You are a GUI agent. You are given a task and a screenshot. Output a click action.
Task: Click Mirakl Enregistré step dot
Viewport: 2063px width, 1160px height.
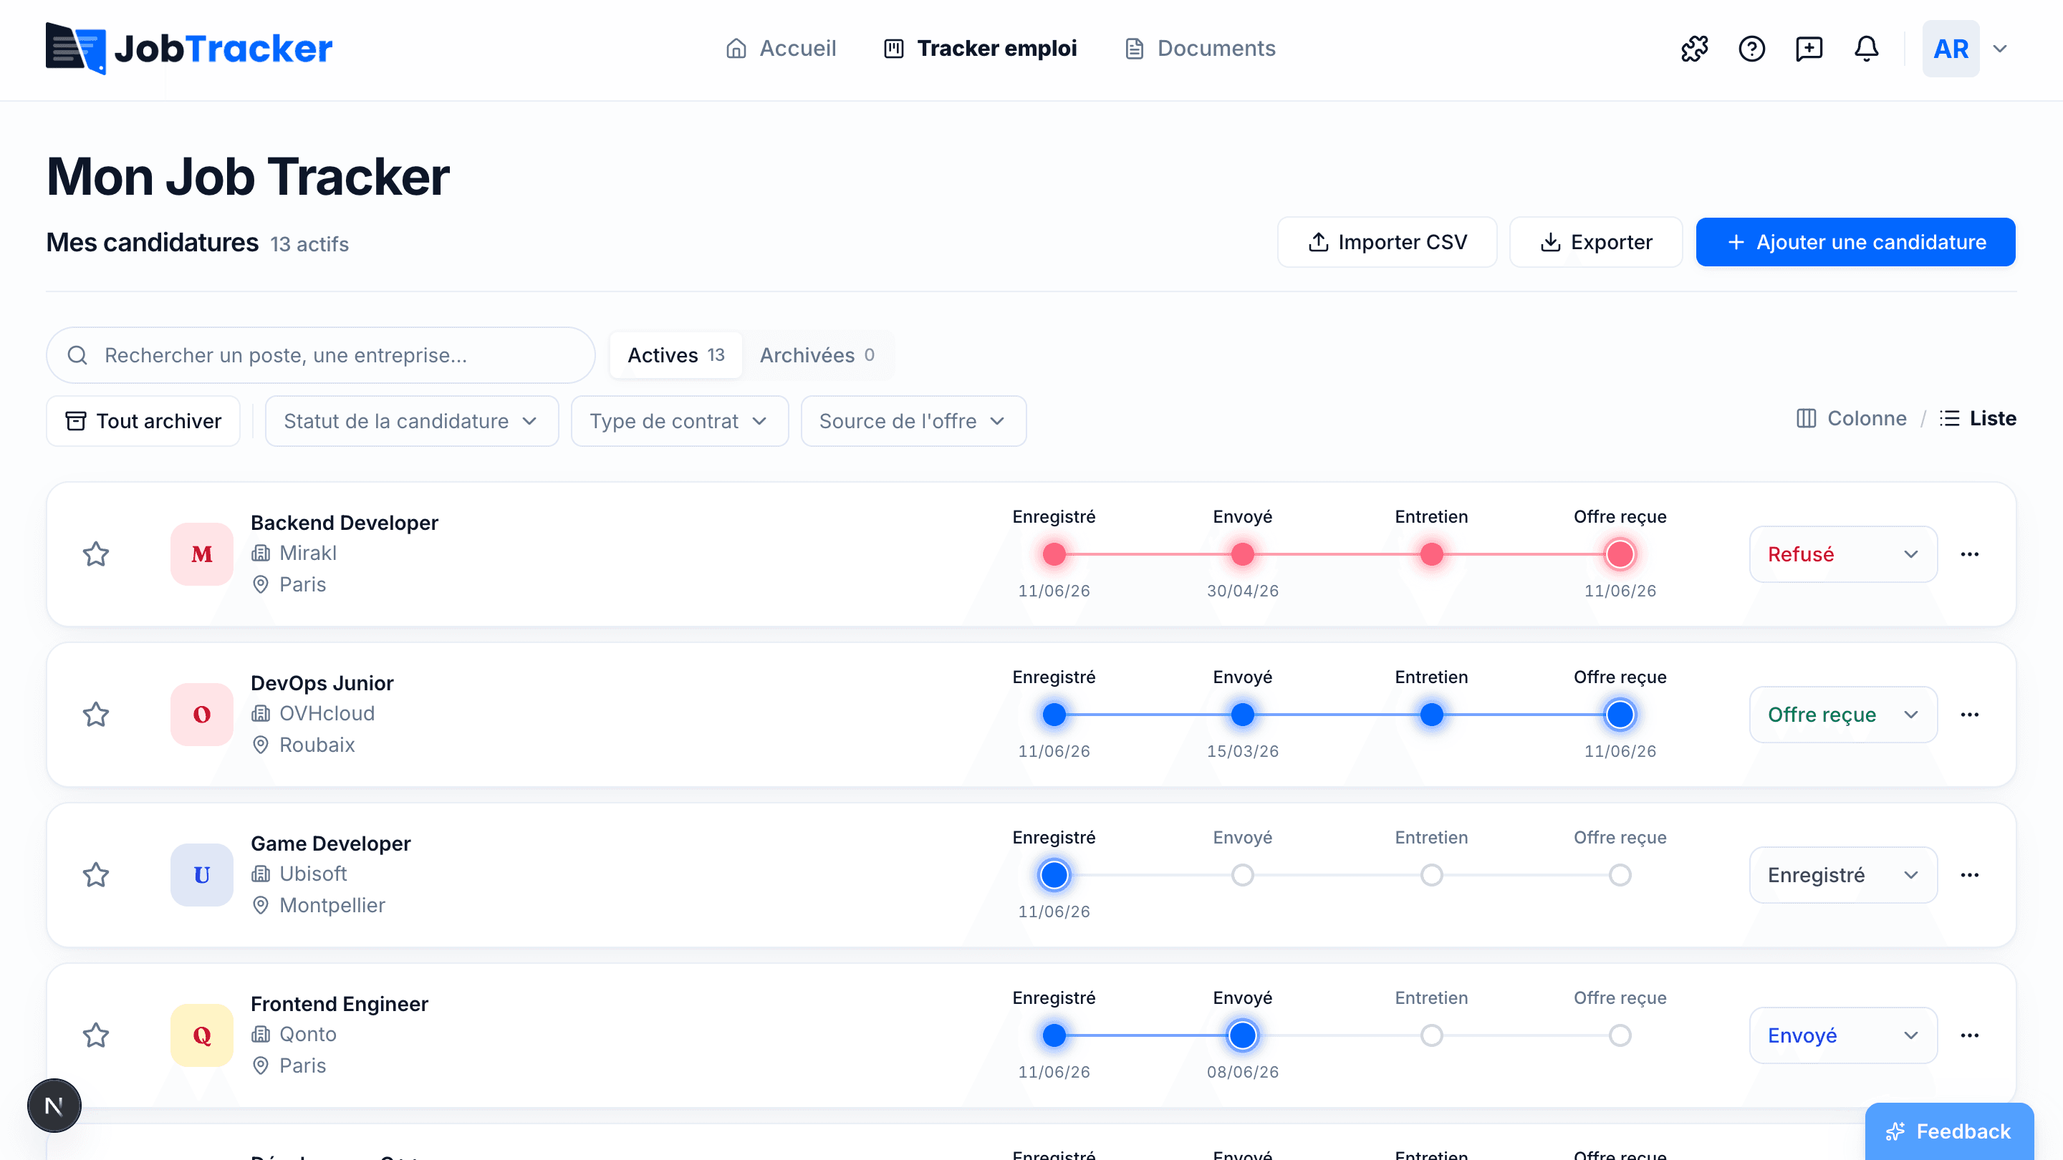tap(1054, 554)
